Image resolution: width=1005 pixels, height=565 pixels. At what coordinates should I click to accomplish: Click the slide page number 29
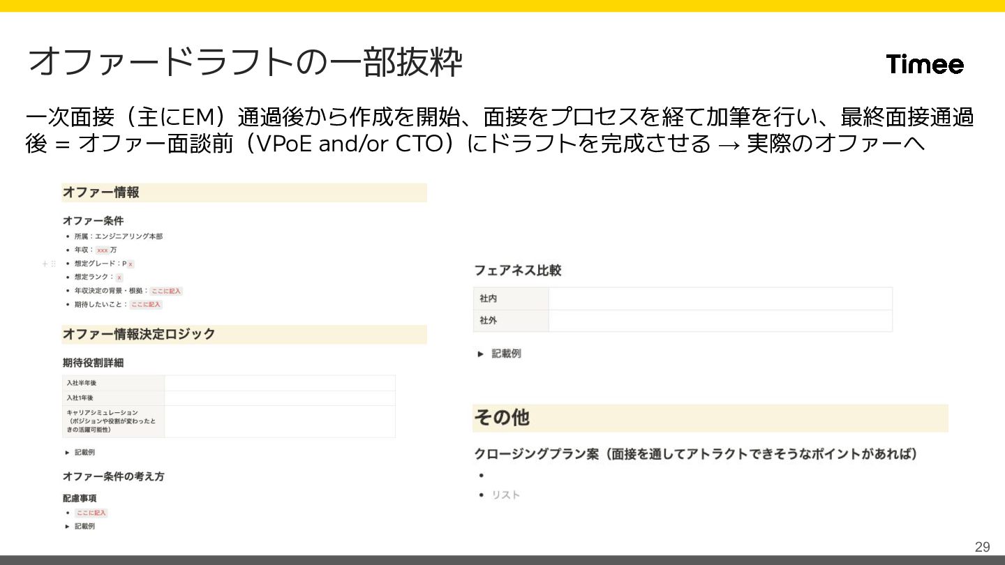[982, 547]
